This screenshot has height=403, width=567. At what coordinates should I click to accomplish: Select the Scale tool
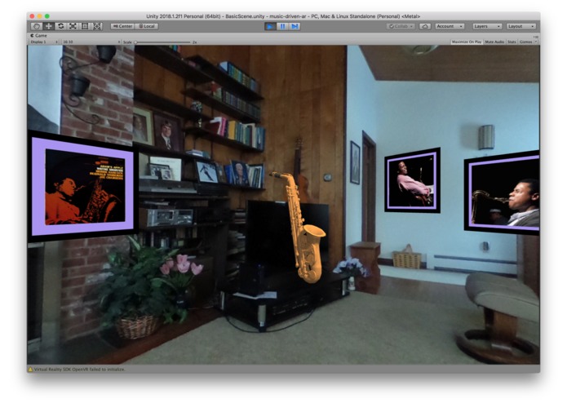click(x=73, y=26)
